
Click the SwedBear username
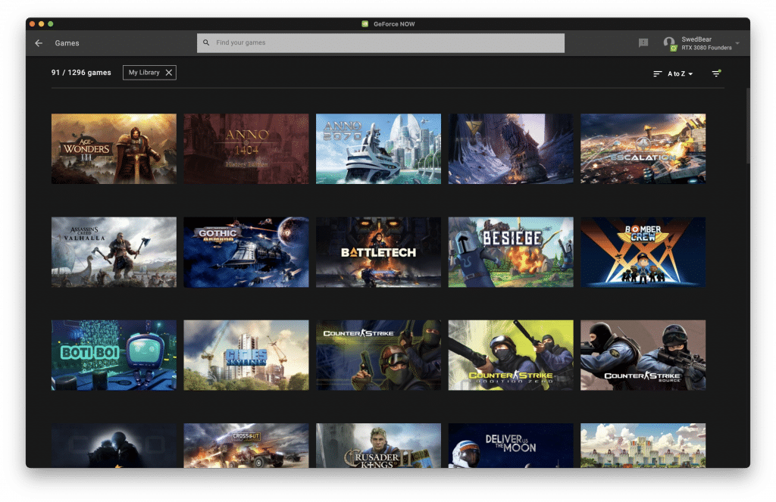696,39
